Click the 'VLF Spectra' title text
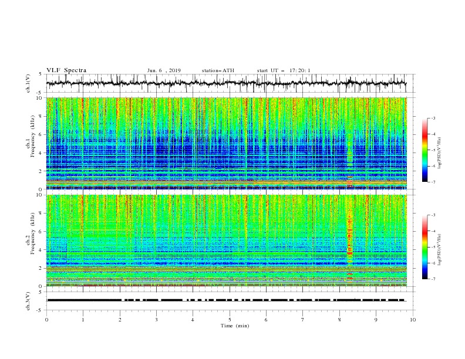465x359 pixels. [x=66, y=70]
